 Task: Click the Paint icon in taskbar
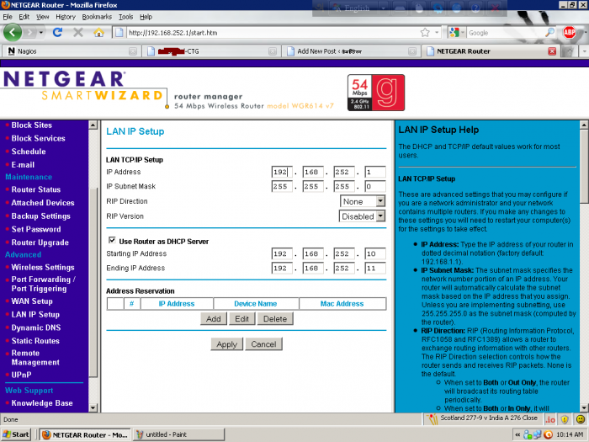pos(140,435)
